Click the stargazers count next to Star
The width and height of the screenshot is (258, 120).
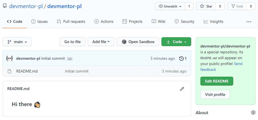click(220, 6)
